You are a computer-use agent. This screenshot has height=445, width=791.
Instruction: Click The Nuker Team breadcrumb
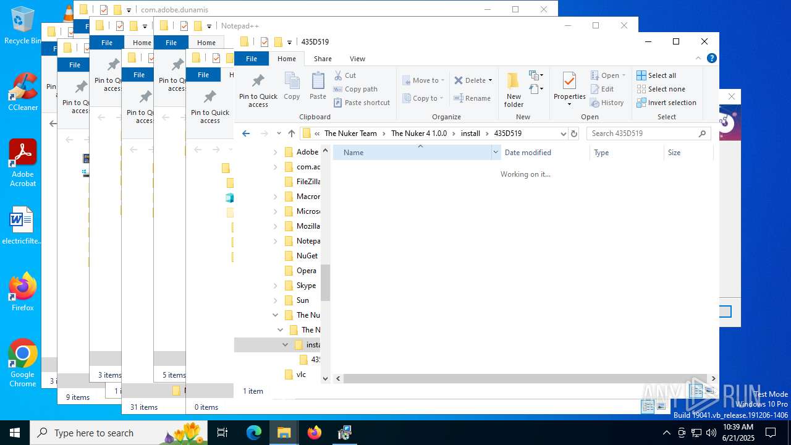click(x=350, y=133)
